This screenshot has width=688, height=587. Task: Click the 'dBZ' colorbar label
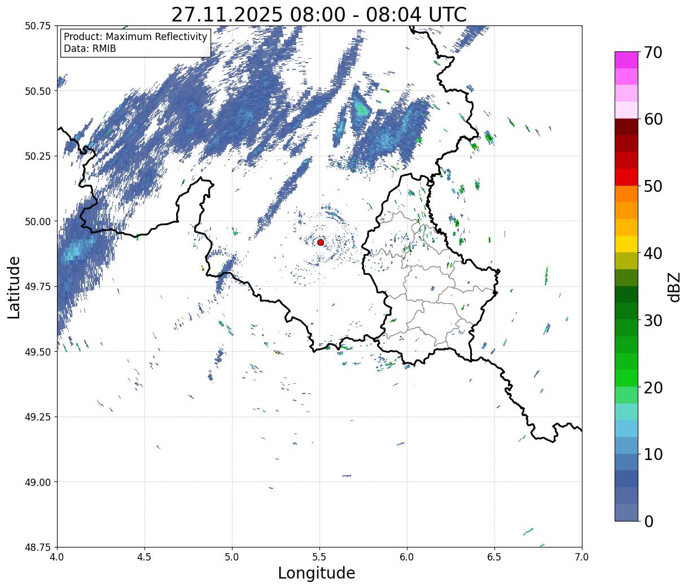coord(674,287)
